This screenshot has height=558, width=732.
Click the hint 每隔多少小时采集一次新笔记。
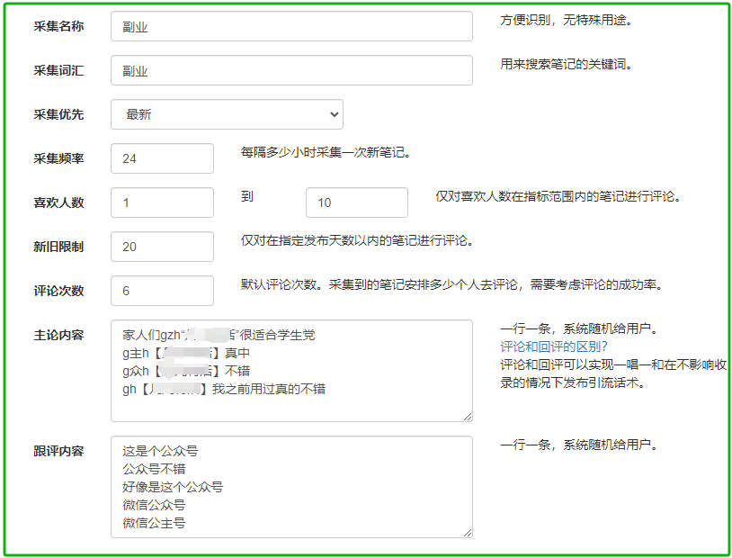[326, 152]
